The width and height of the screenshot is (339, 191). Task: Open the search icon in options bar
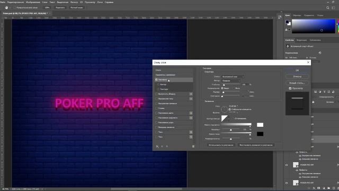pyautogui.click(x=328, y=7)
